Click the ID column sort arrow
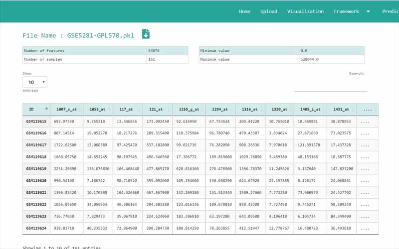The height and width of the screenshot is (249, 399). [46, 108]
